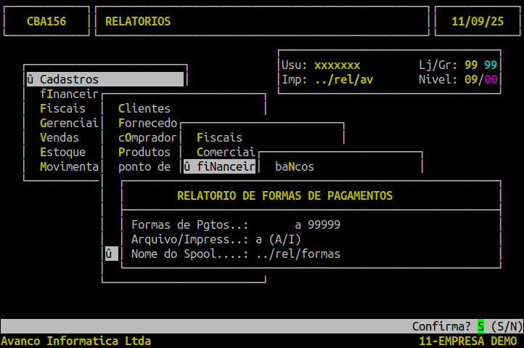Choose Fiscais in the main menu

pos(63,108)
